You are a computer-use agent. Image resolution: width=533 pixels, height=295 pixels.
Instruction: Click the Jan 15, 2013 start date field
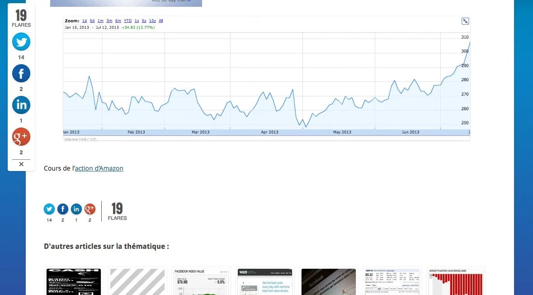pyautogui.click(x=77, y=28)
